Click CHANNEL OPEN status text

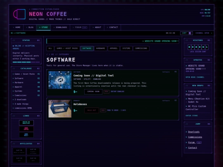(x=202, y=33)
